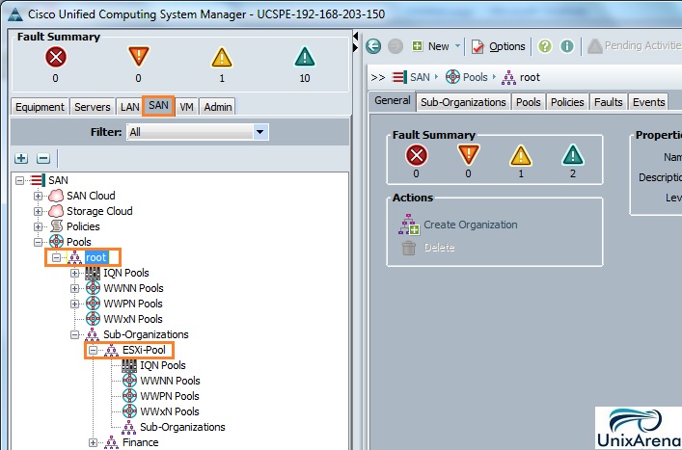Select the Finance organization
Image resolution: width=682 pixels, height=450 pixels.
point(140,442)
